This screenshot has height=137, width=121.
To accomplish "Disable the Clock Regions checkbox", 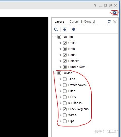I will pos(65,109).
